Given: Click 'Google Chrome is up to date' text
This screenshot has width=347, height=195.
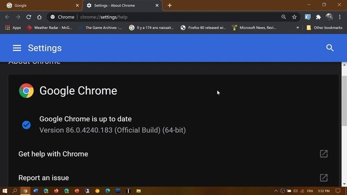Looking at the screenshot, I should coord(86,119).
